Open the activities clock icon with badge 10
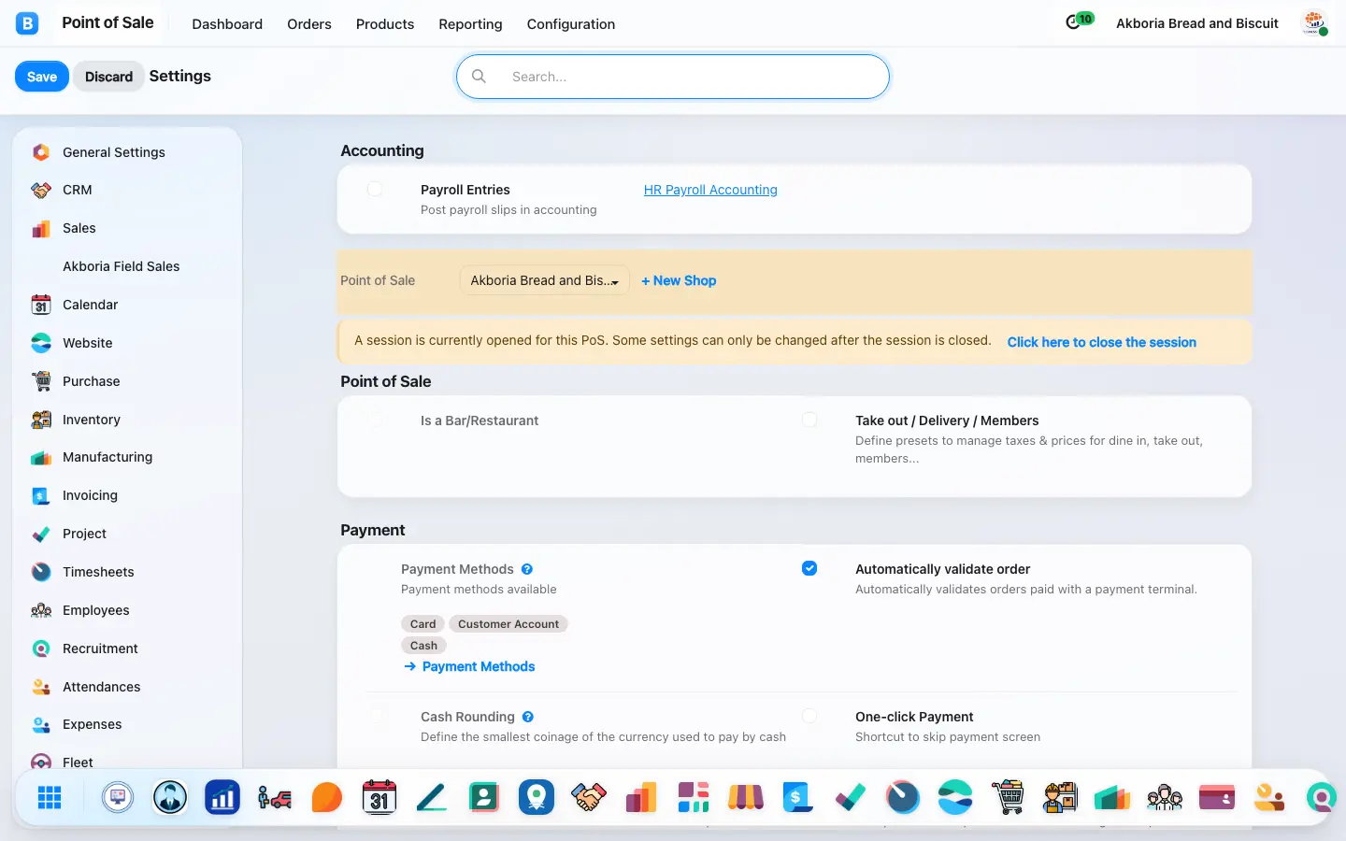 [x=1079, y=21]
